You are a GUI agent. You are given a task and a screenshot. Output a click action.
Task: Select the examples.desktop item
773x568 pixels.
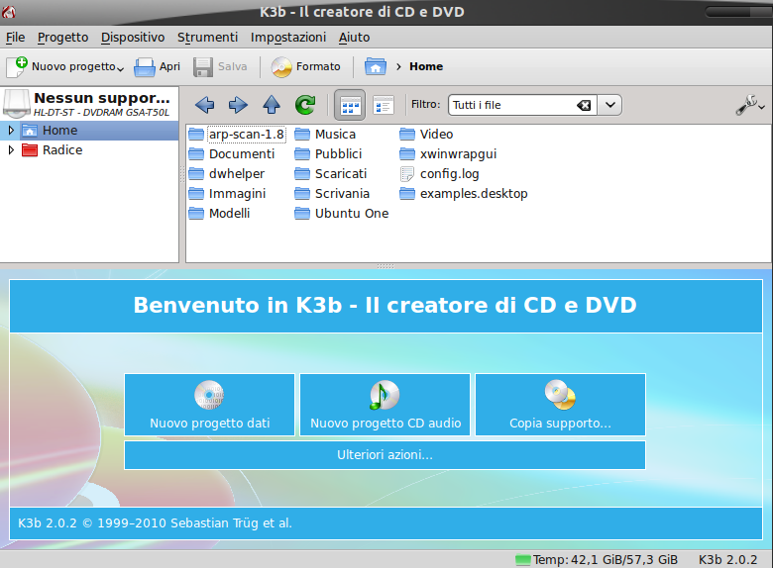pyautogui.click(x=464, y=193)
